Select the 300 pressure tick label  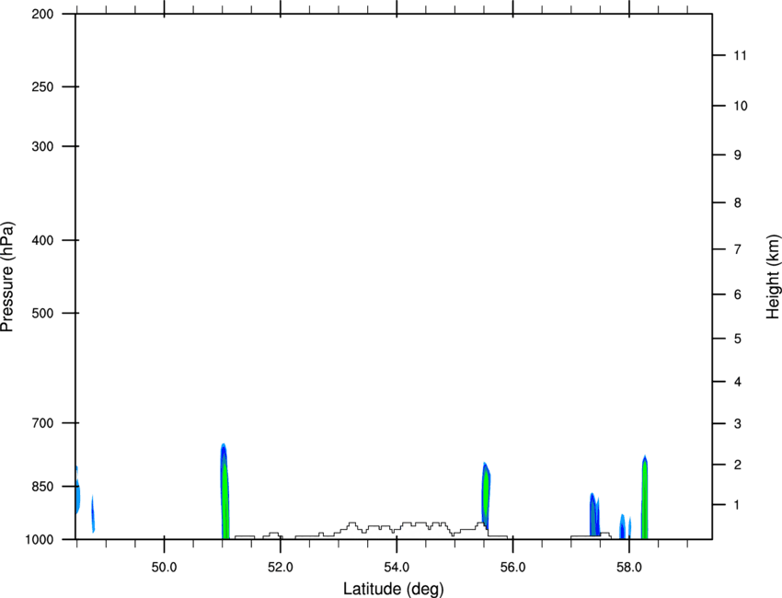pos(42,146)
